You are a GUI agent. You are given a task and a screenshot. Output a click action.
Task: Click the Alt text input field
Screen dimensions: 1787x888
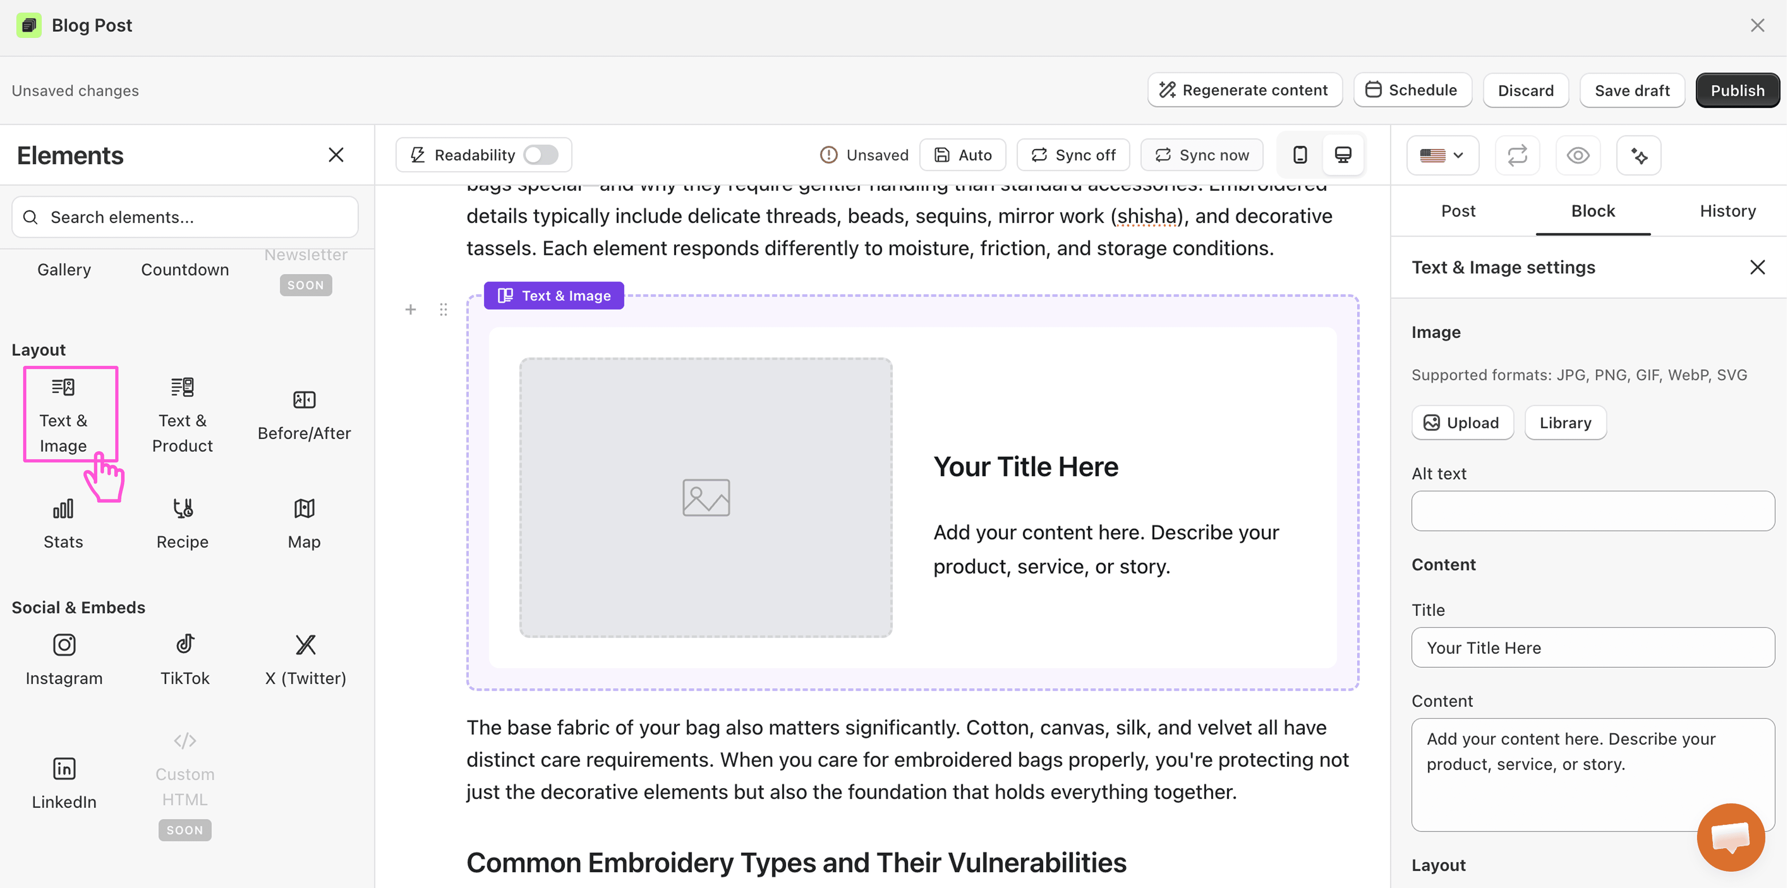click(1593, 511)
